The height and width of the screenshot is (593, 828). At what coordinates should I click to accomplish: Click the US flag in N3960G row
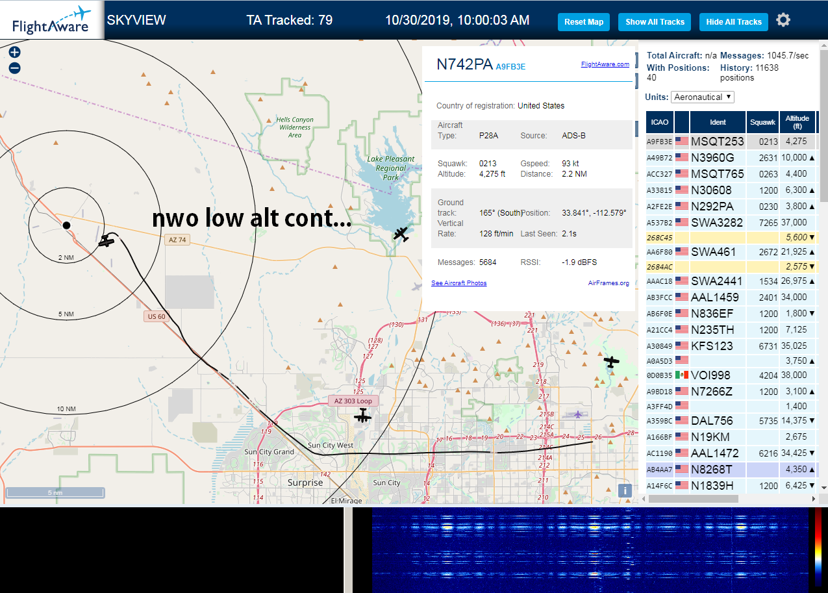tap(682, 158)
